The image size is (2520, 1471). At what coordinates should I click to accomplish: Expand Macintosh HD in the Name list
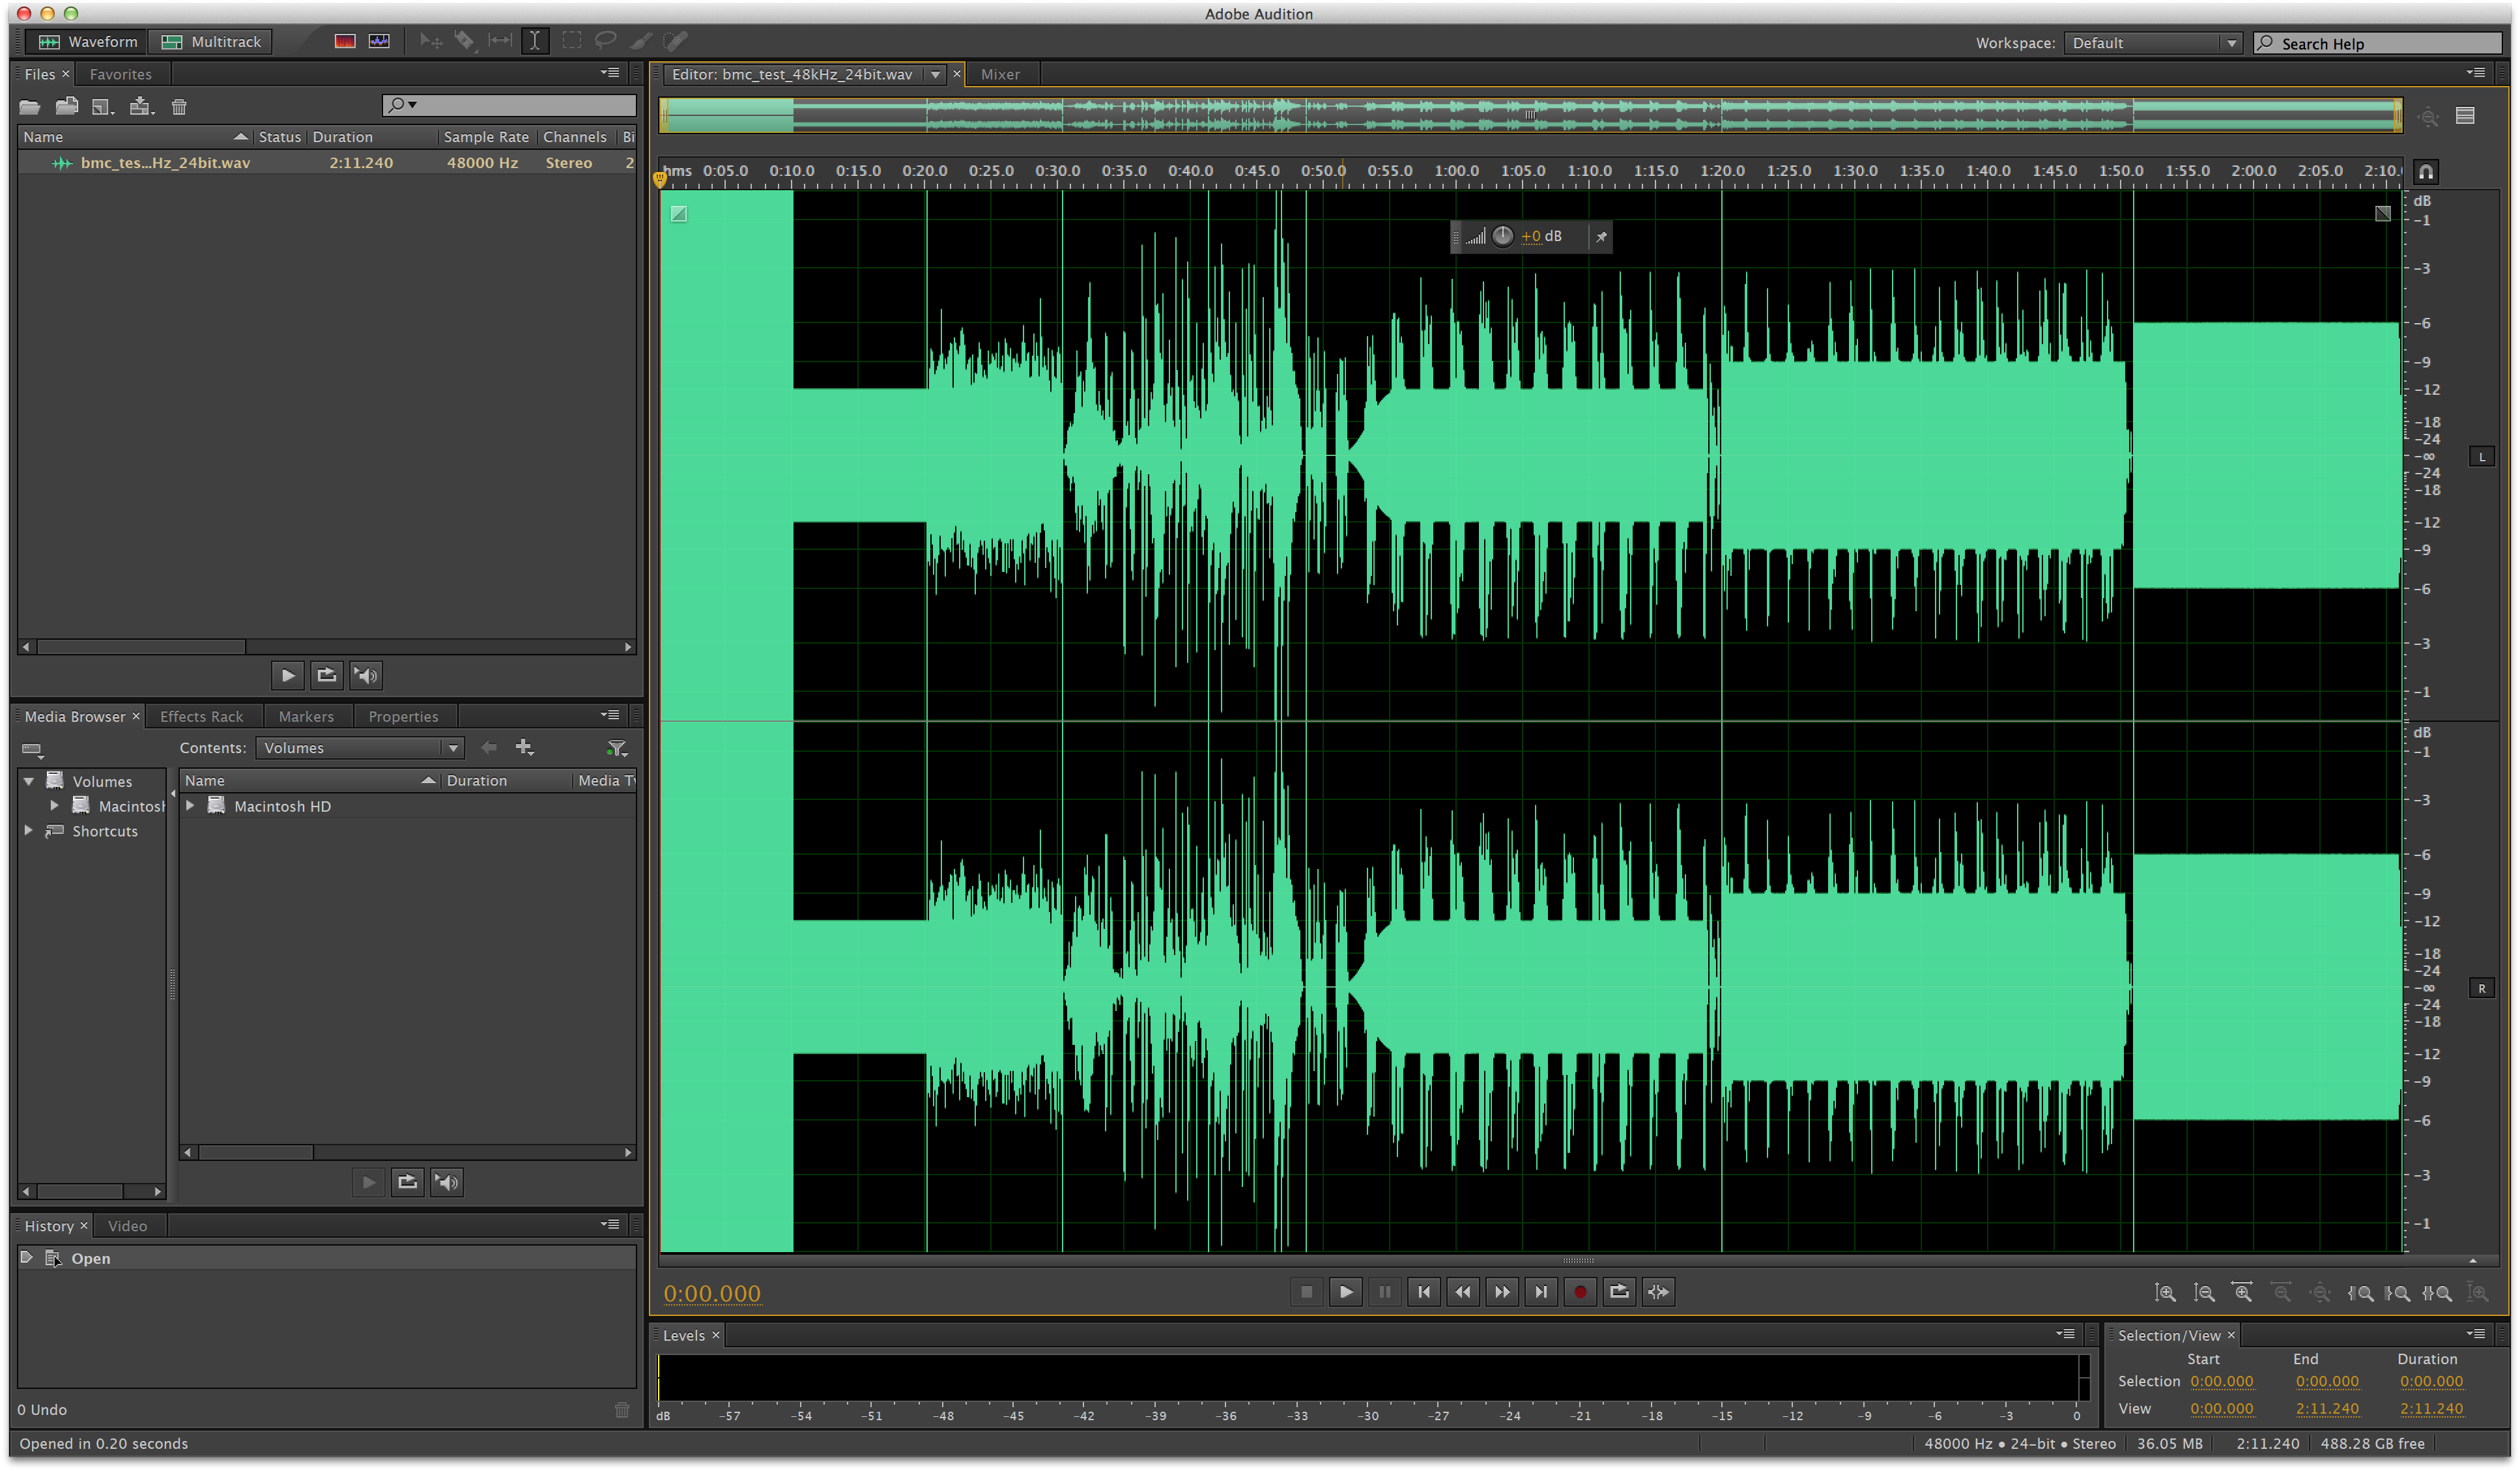(190, 806)
